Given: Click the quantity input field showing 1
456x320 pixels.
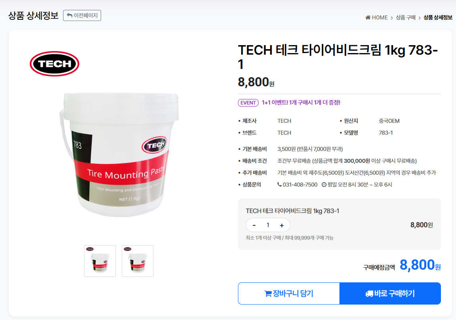Looking at the screenshot, I should click(x=268, y=225).
